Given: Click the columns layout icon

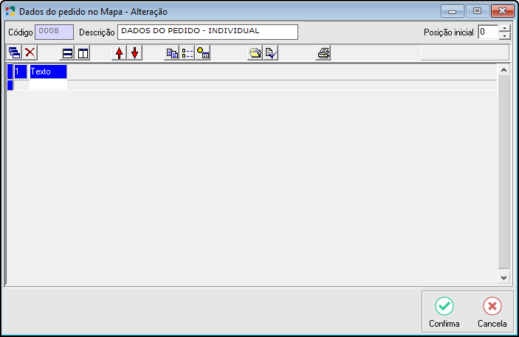Looking at the screenshot, I should pyautogui.click(x=83, y=53).
